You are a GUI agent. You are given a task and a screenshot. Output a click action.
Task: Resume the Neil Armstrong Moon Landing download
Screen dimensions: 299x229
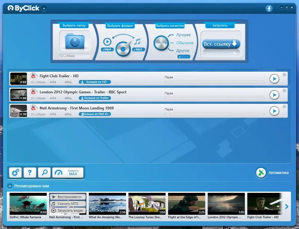pyautogui.click(x=274, y=111)
